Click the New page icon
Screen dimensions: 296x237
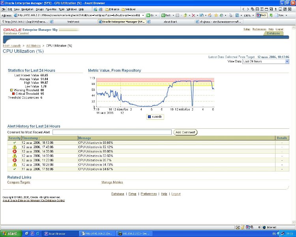[277, 15]
